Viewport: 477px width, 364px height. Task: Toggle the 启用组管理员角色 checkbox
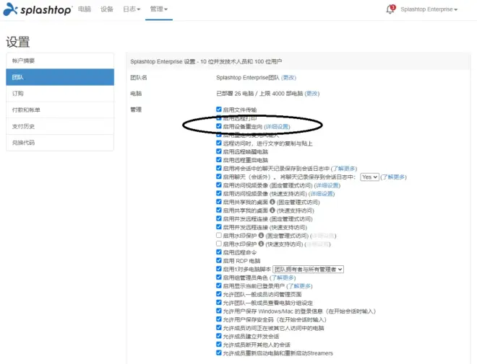pos(219,277)
